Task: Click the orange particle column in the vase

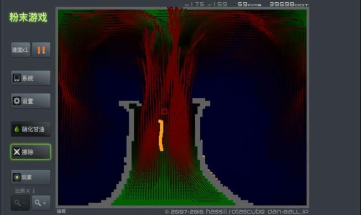Action: coord(160,135)
